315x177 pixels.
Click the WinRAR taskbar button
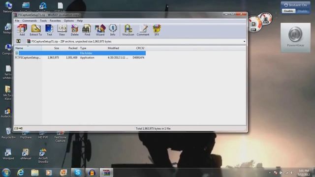point(106,173)
